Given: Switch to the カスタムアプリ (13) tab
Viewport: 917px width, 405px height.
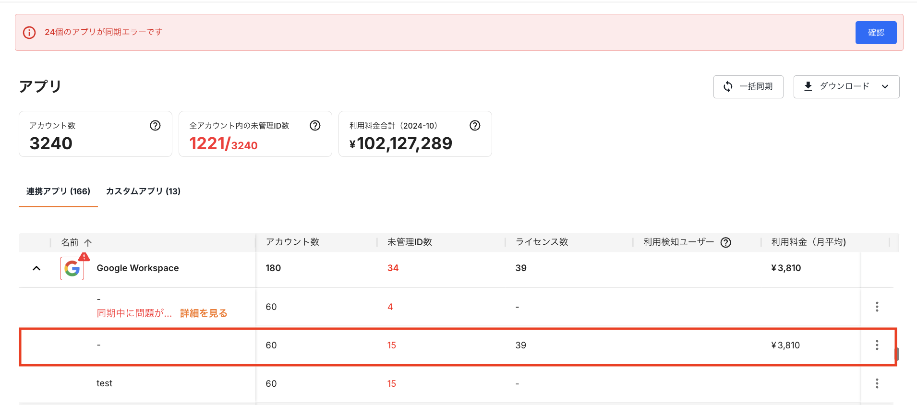Looking at the screenshot, I should [x=143, y=191].
